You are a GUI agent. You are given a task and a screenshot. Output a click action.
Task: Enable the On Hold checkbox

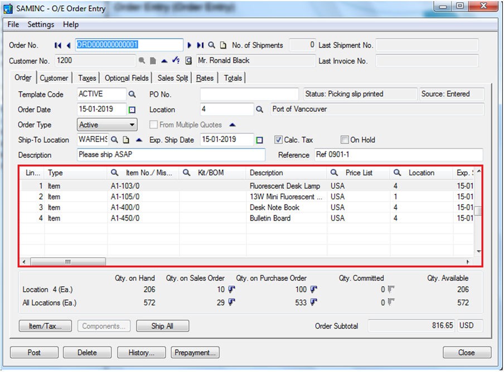(345, 140)
